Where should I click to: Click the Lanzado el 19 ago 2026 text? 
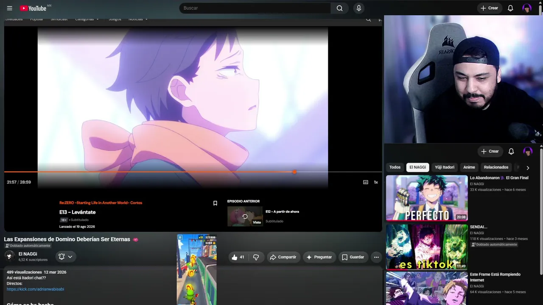tap(77, 227)
